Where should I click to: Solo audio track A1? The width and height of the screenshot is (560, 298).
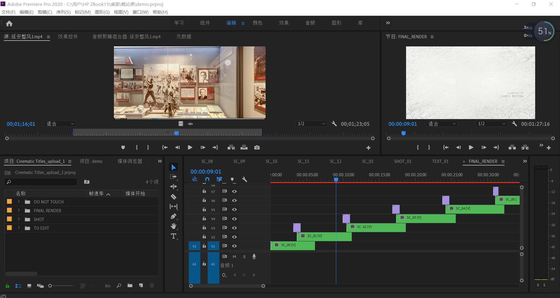244,257
